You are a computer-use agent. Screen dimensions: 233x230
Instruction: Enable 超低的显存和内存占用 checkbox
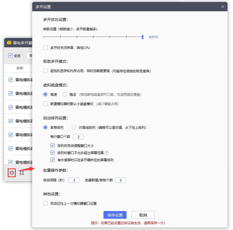[45, 71]
